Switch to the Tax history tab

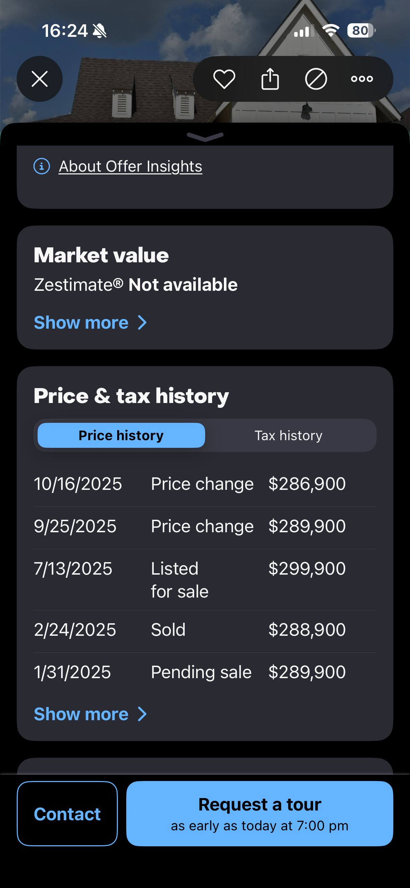tap(288, 435)
